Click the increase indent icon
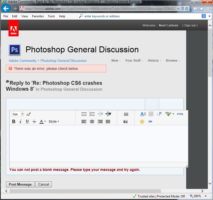 [x=108, y=114]
